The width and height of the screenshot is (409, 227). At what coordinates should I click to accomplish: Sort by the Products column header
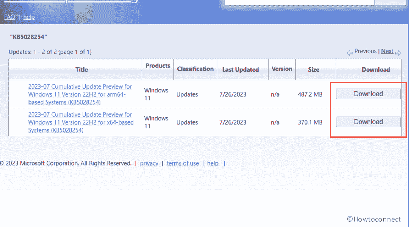(158, 66)
